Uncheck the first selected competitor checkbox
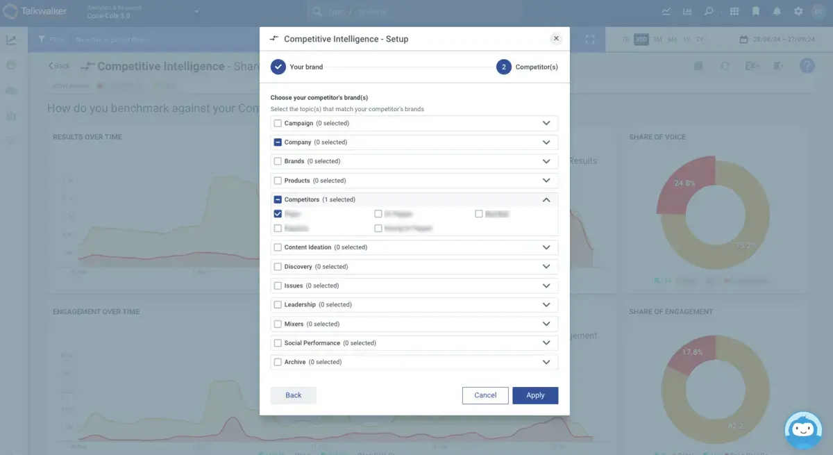Screen dimensions: 833x455 pos(278,214)
